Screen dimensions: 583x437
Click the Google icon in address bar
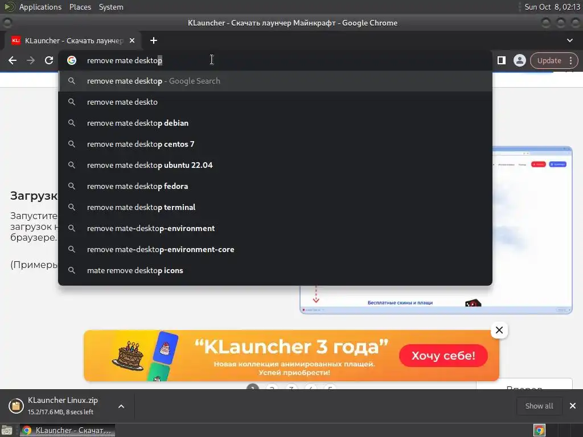point(72,60)
